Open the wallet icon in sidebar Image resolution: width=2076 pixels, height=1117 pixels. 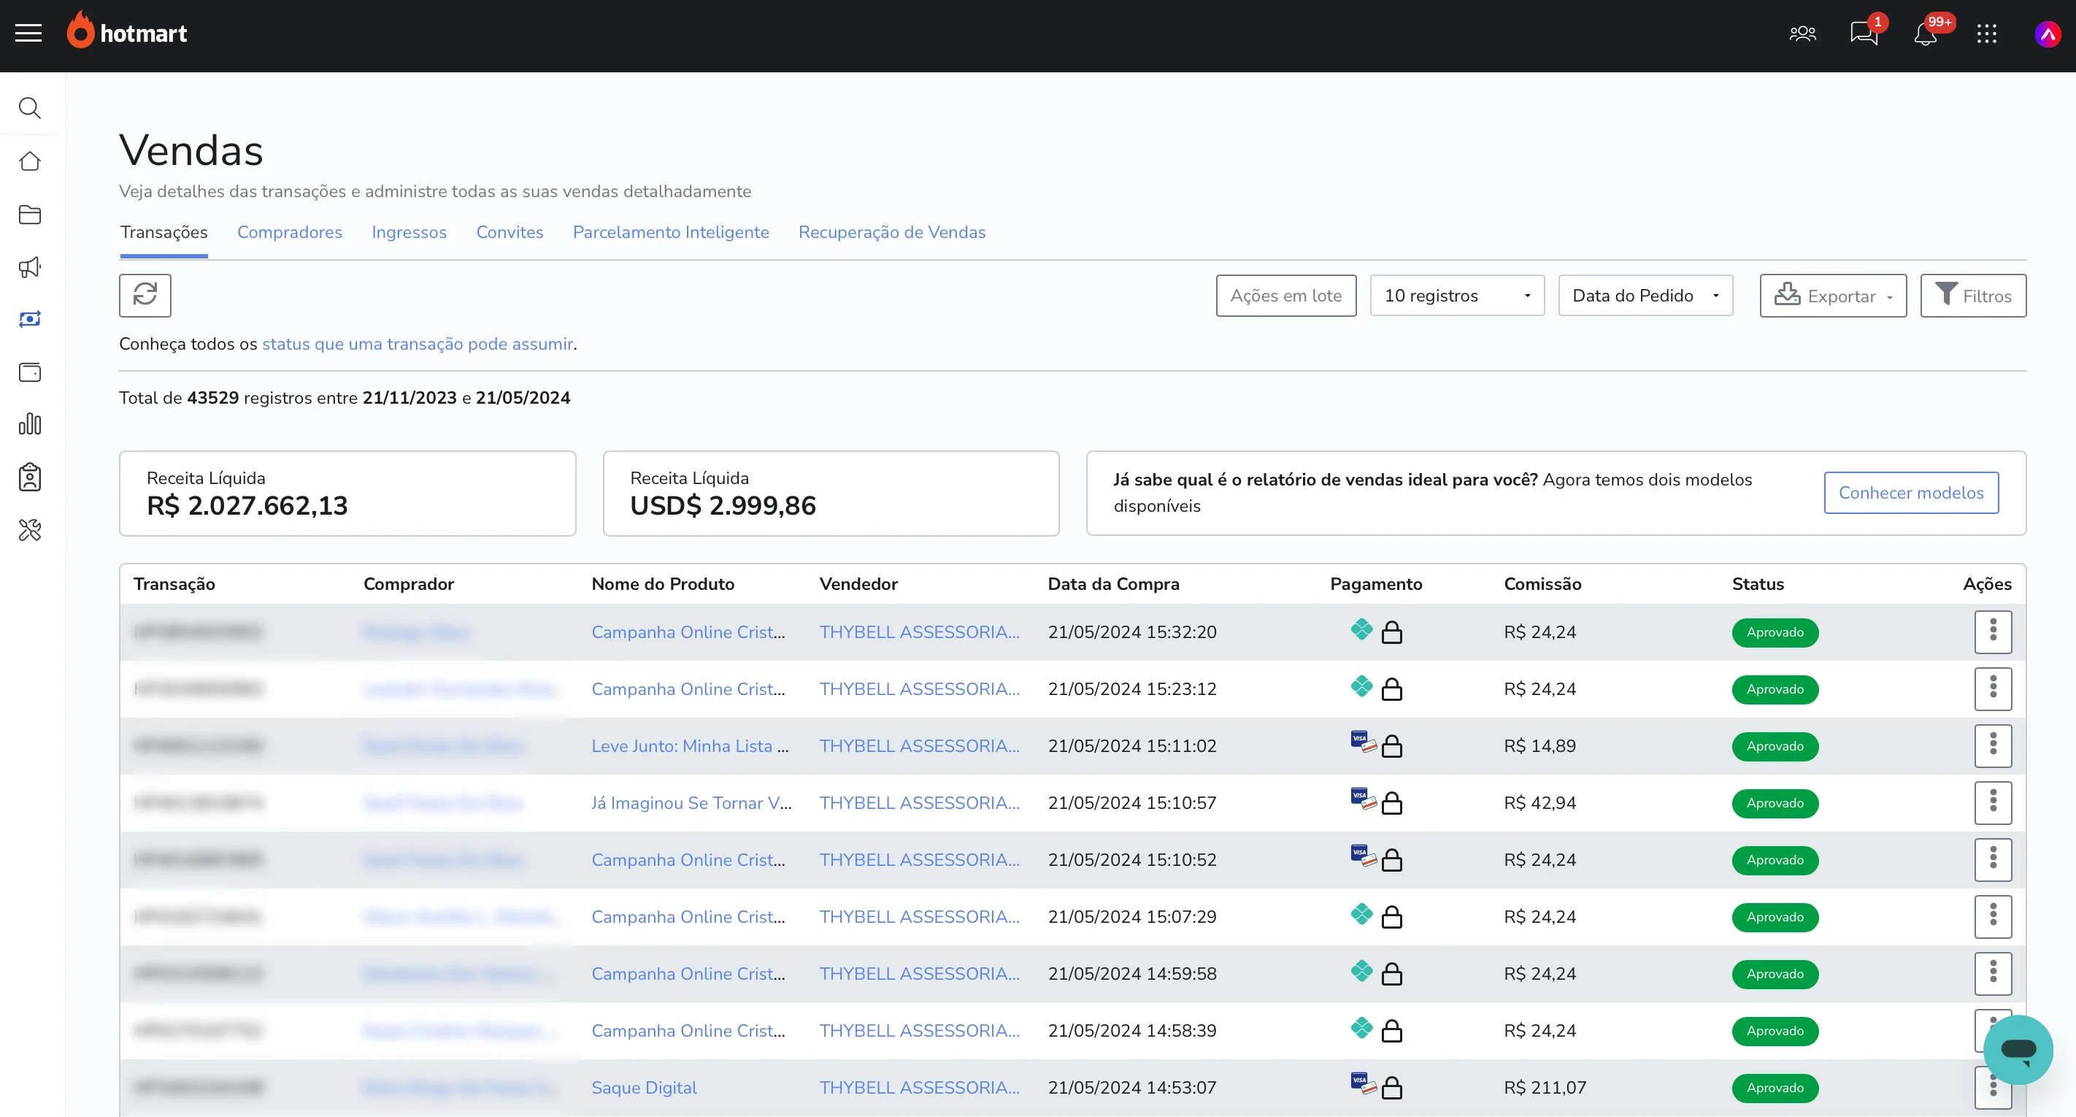point(30,372)
